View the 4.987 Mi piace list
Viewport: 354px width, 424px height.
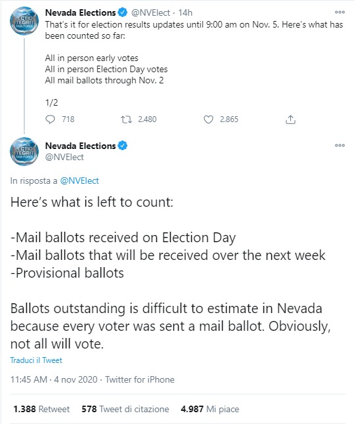click(x=210, y=409)
